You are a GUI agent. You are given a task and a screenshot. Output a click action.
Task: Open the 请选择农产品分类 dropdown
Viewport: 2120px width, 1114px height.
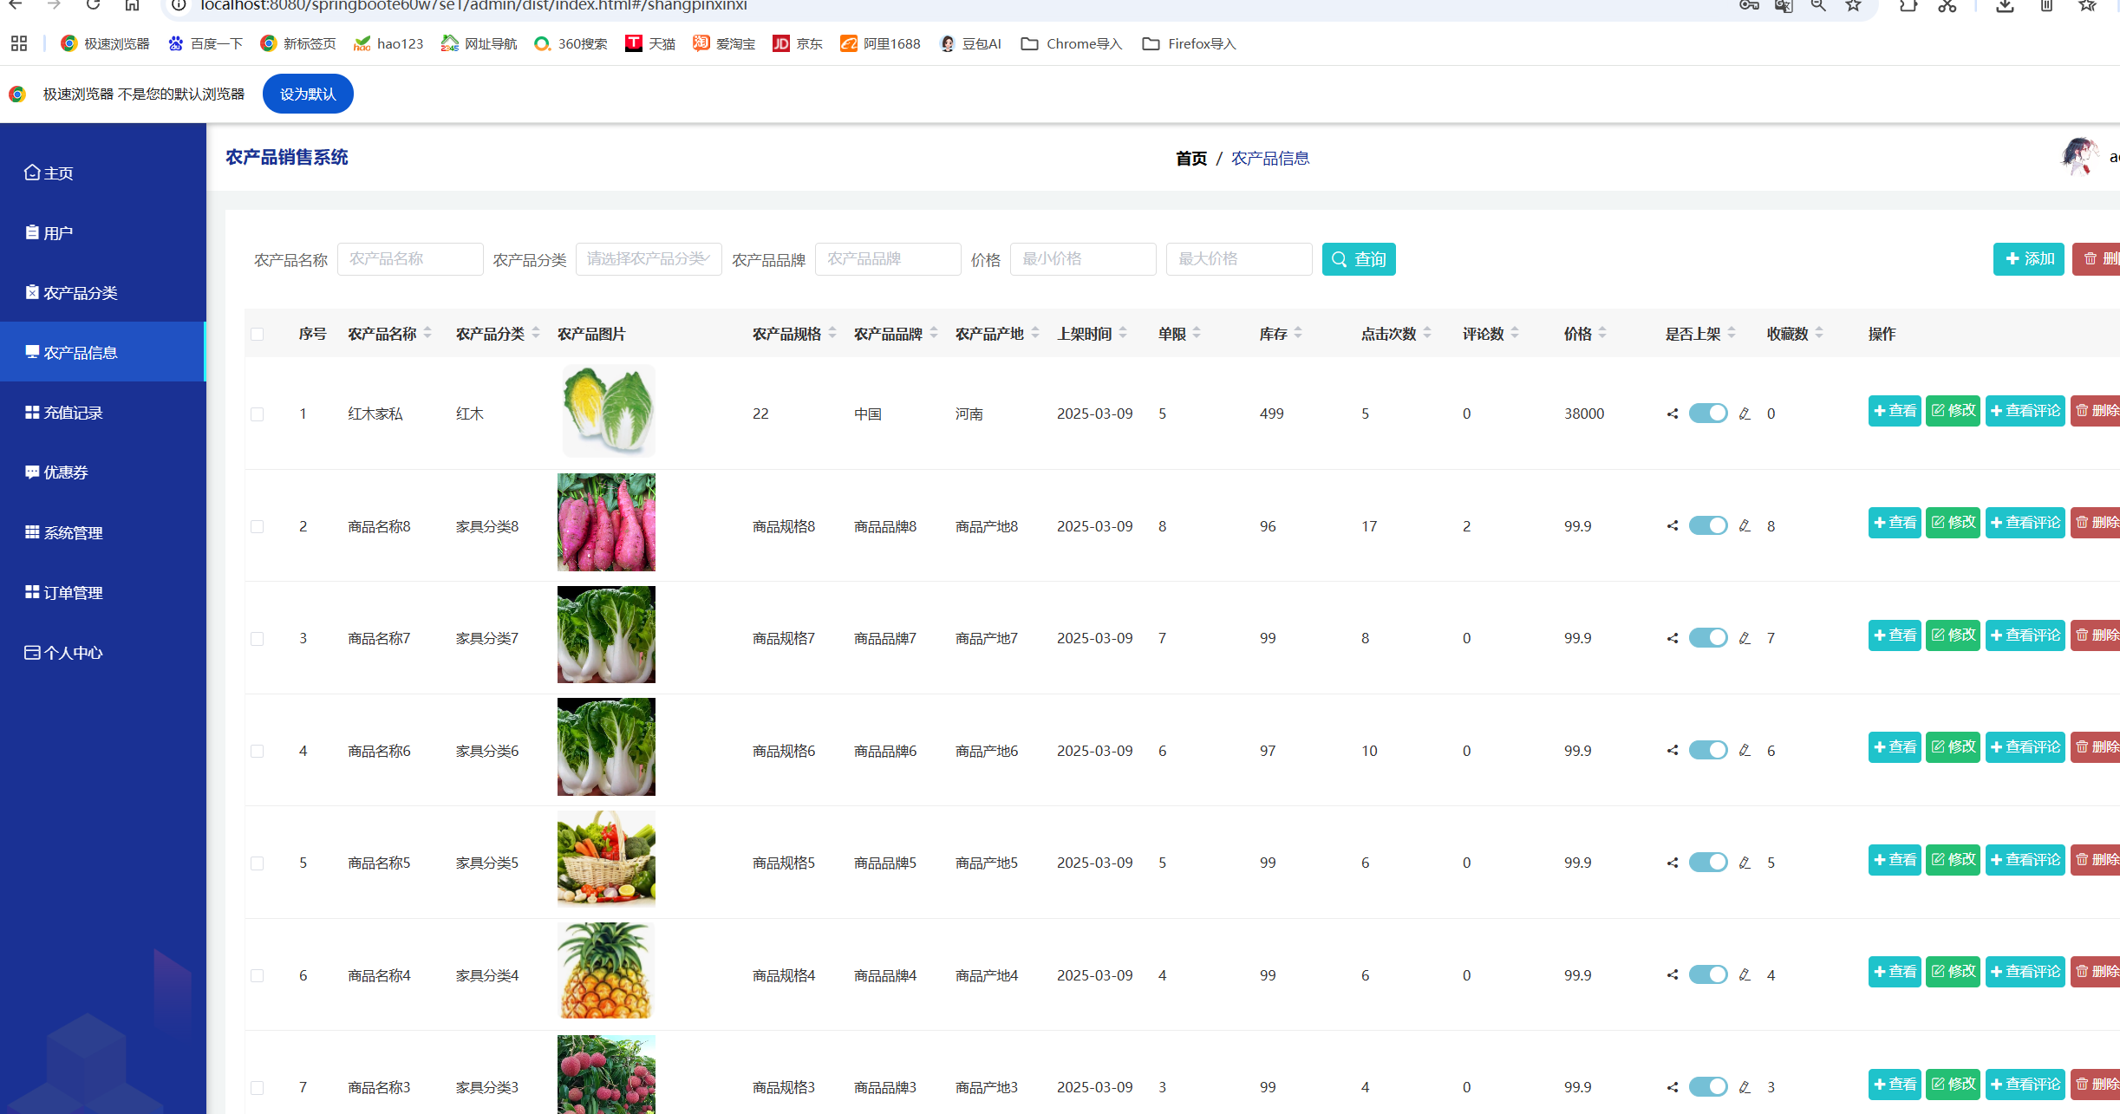648,259
